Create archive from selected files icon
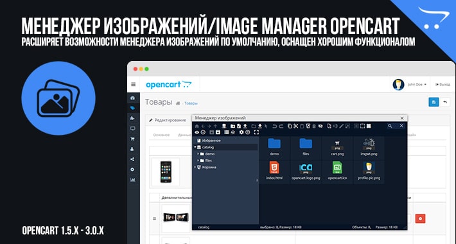The image size is (456, 244). pyautogui.click(x=218, y=132)
